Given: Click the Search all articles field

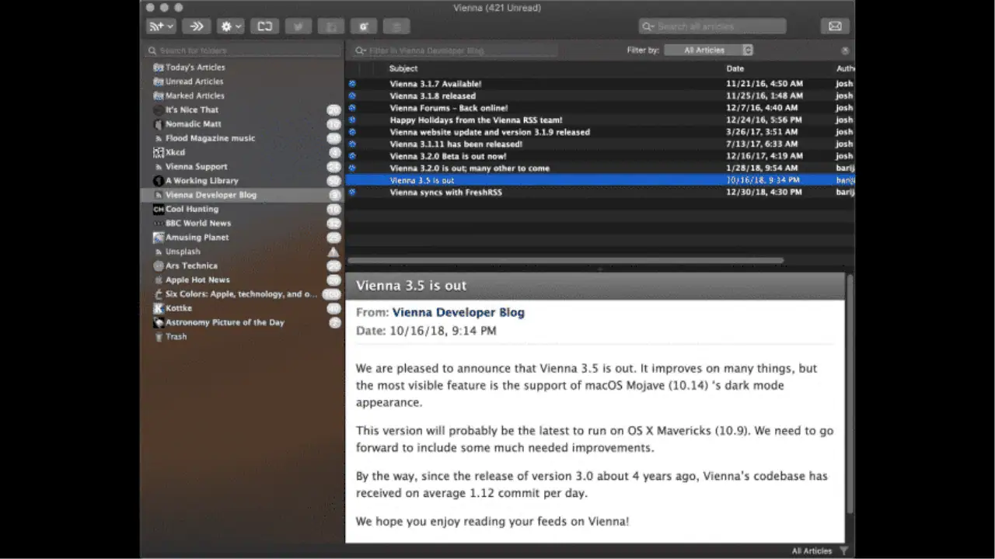Looking at the screenshot, I should (x=713, y=26).
